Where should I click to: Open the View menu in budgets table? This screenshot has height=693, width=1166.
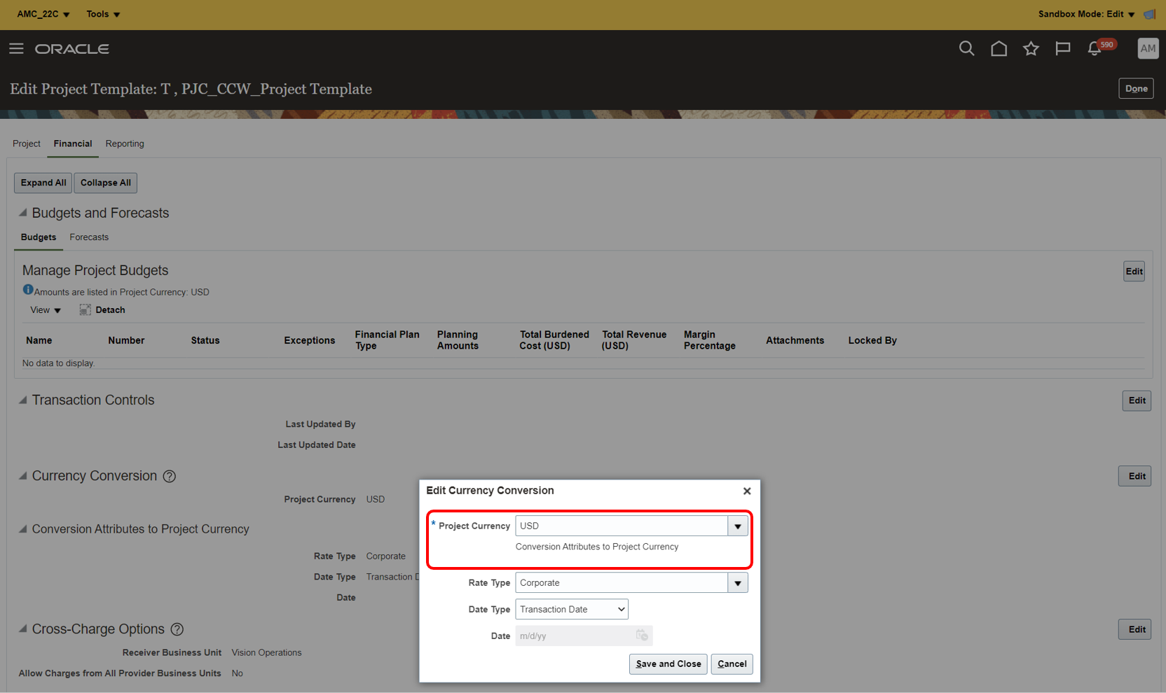tap(46, 310)
